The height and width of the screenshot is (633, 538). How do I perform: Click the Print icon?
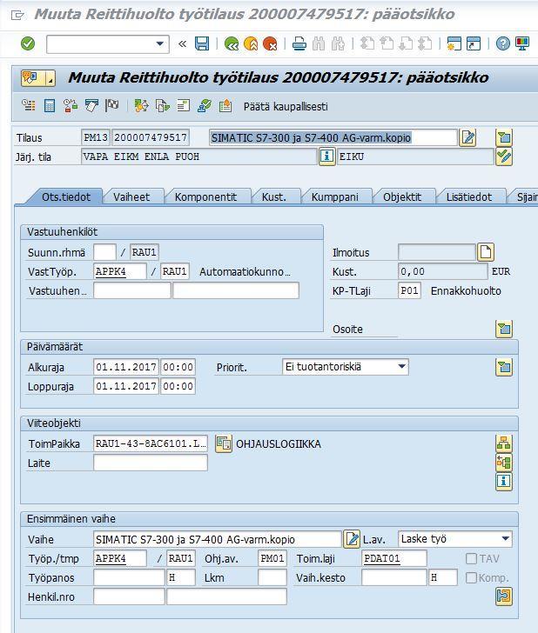pyautogui.click(x=299, y=43)
